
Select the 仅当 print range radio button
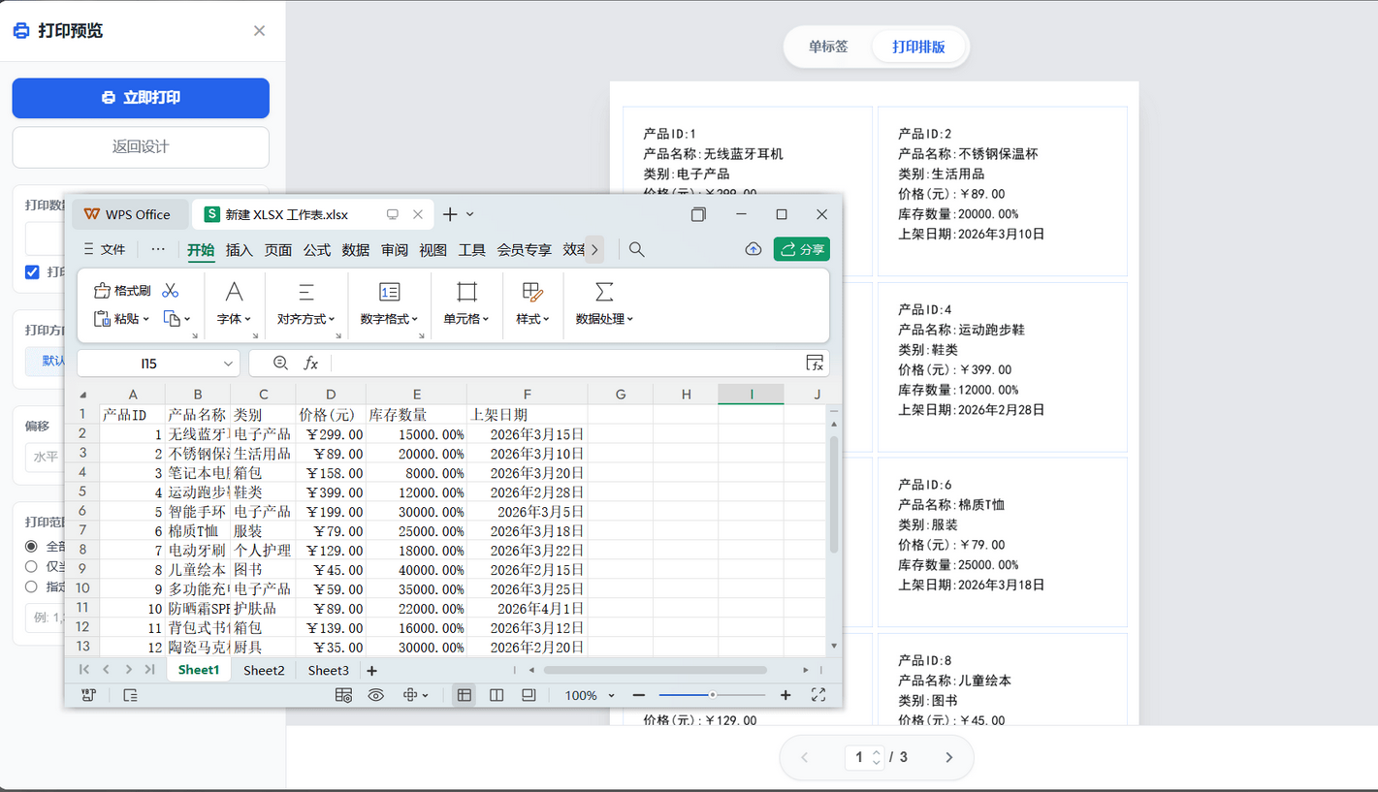click(x=32, y=567)
